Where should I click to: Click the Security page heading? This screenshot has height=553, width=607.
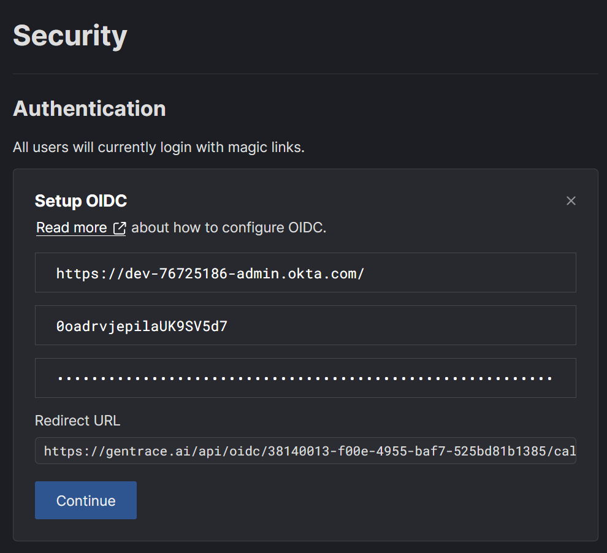(x=70, y=36)
